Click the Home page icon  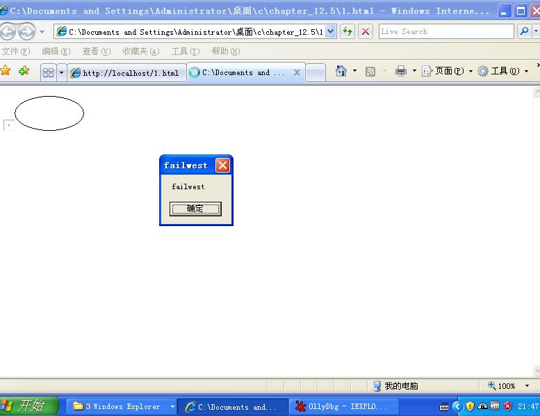coord(341,71)
